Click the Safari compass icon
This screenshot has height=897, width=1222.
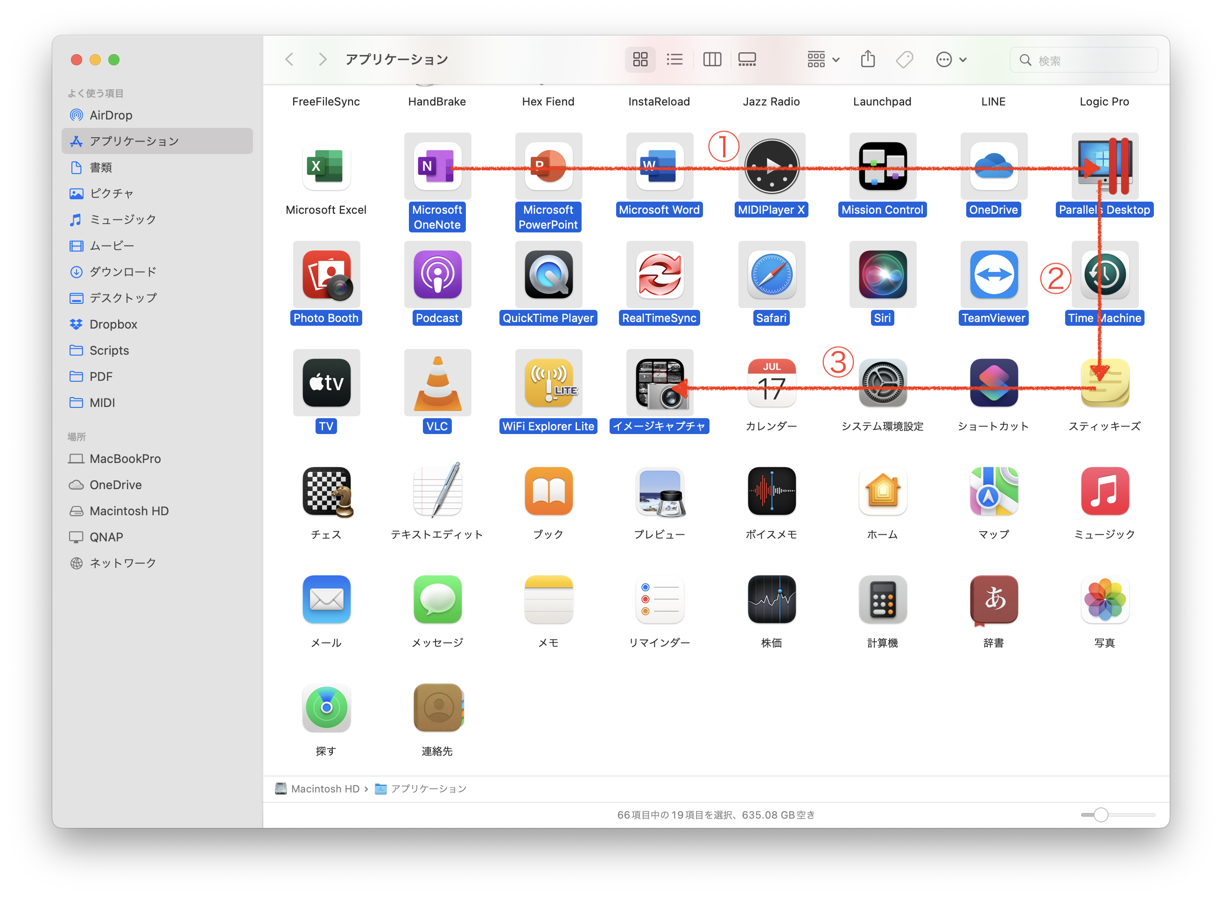pos(771,275)
